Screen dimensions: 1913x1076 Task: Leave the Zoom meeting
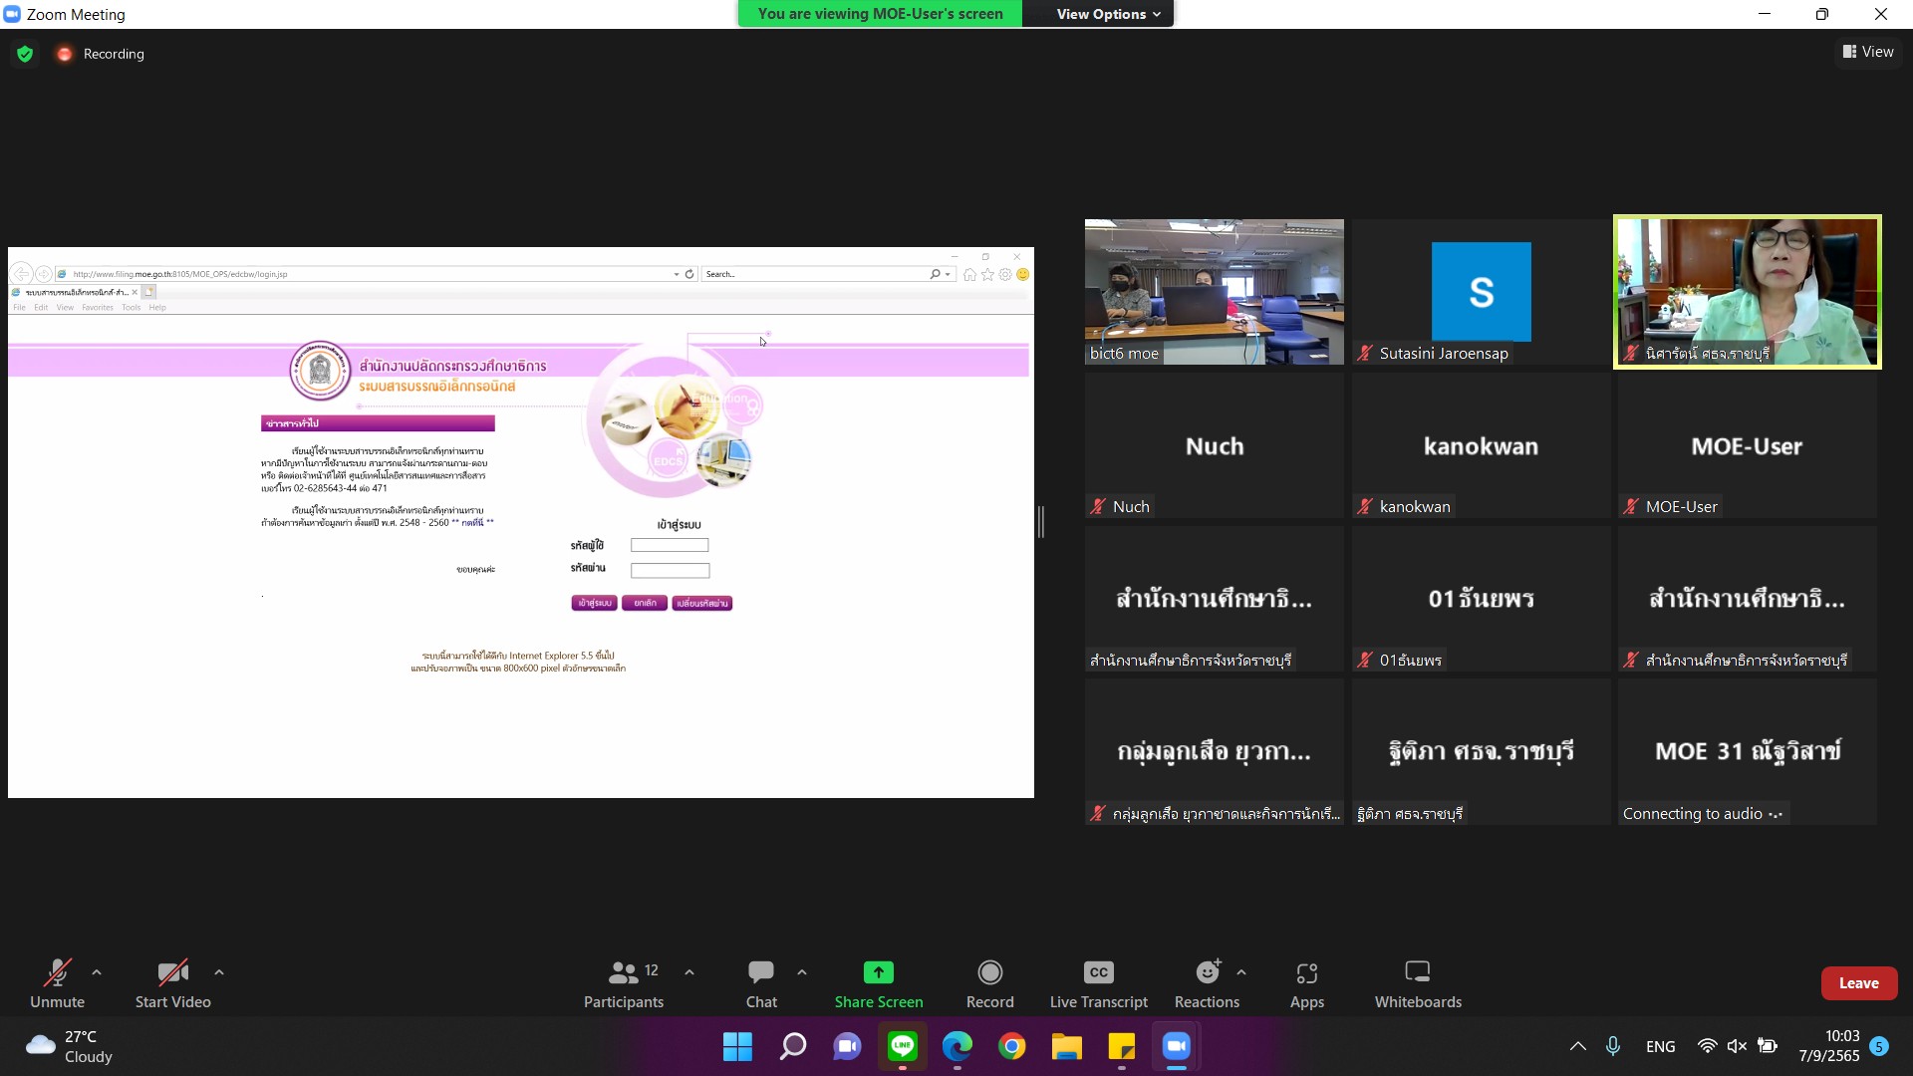coord(1858,983)
